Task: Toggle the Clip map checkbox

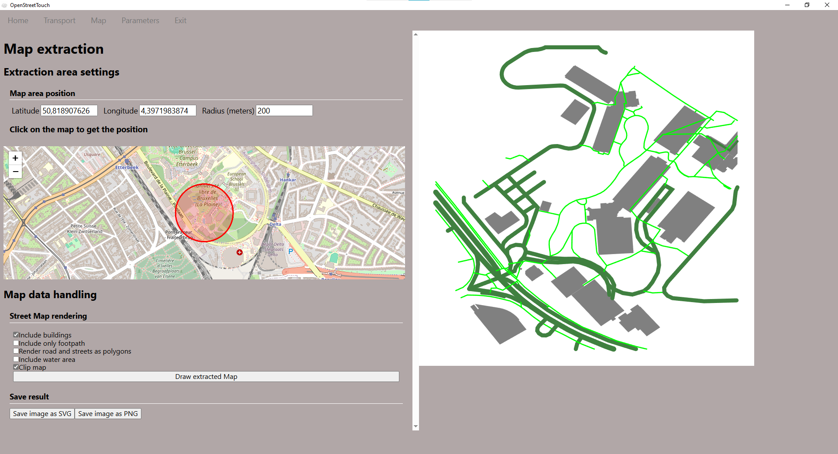Action: click(x=16, y=367)
